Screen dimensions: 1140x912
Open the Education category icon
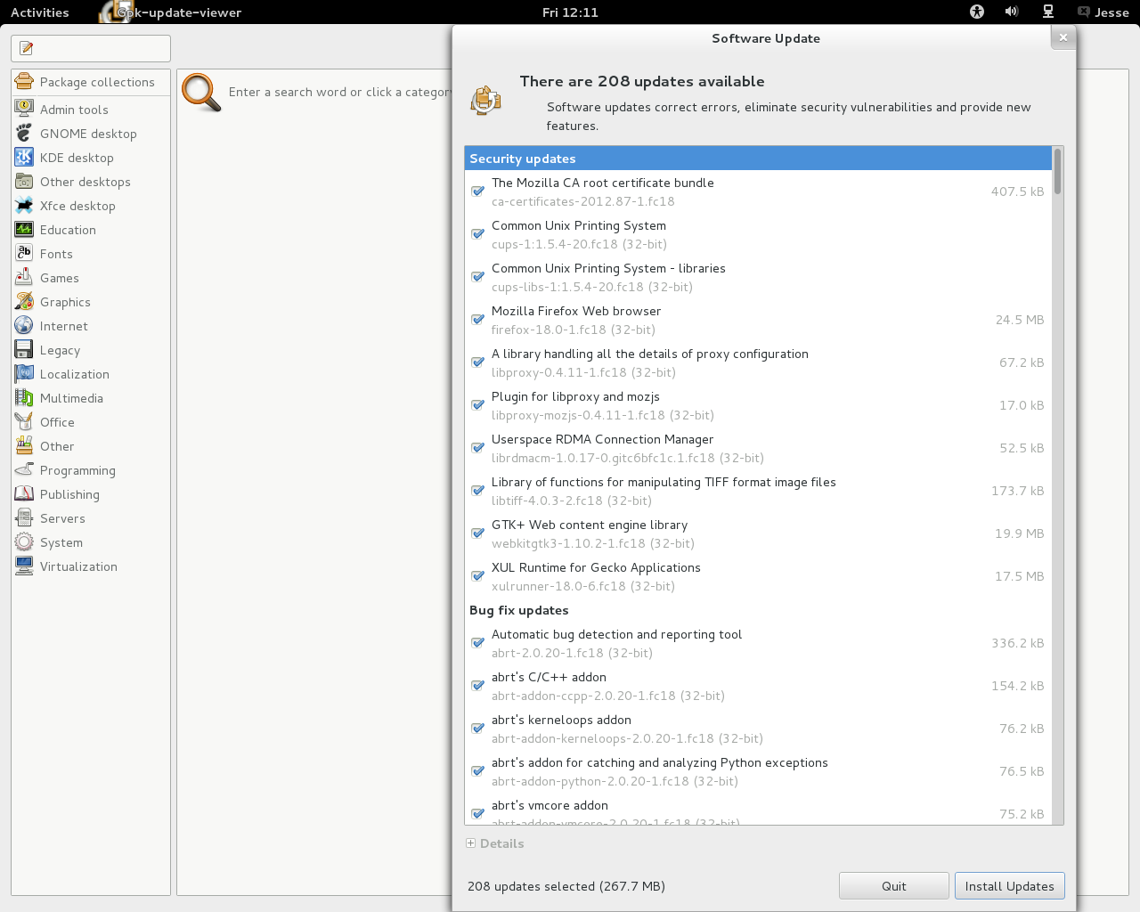[x=24, y=229]
